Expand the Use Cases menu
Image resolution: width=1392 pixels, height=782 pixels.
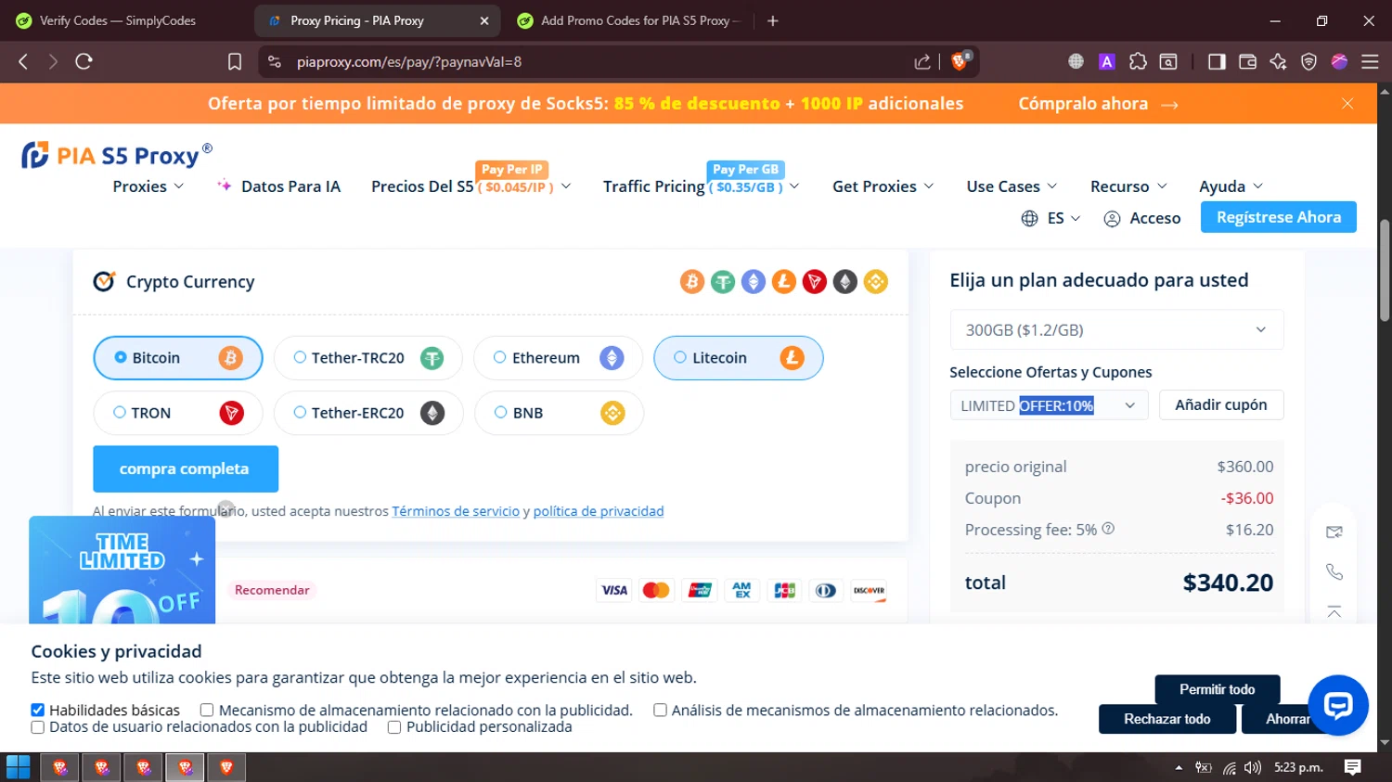click(1012, 186)
